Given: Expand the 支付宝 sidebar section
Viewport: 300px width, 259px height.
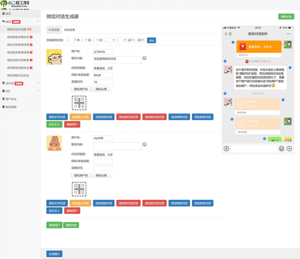Looking at the screenshot, I should 20,83.
